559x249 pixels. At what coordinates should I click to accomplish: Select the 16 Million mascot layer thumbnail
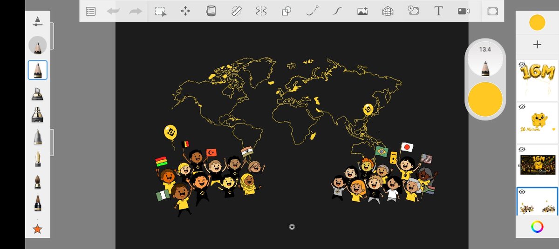537,123
